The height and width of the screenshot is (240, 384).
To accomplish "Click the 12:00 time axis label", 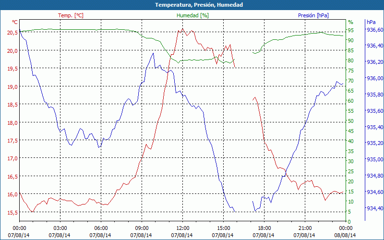I will pyautogui.click(x=182, y=228).
